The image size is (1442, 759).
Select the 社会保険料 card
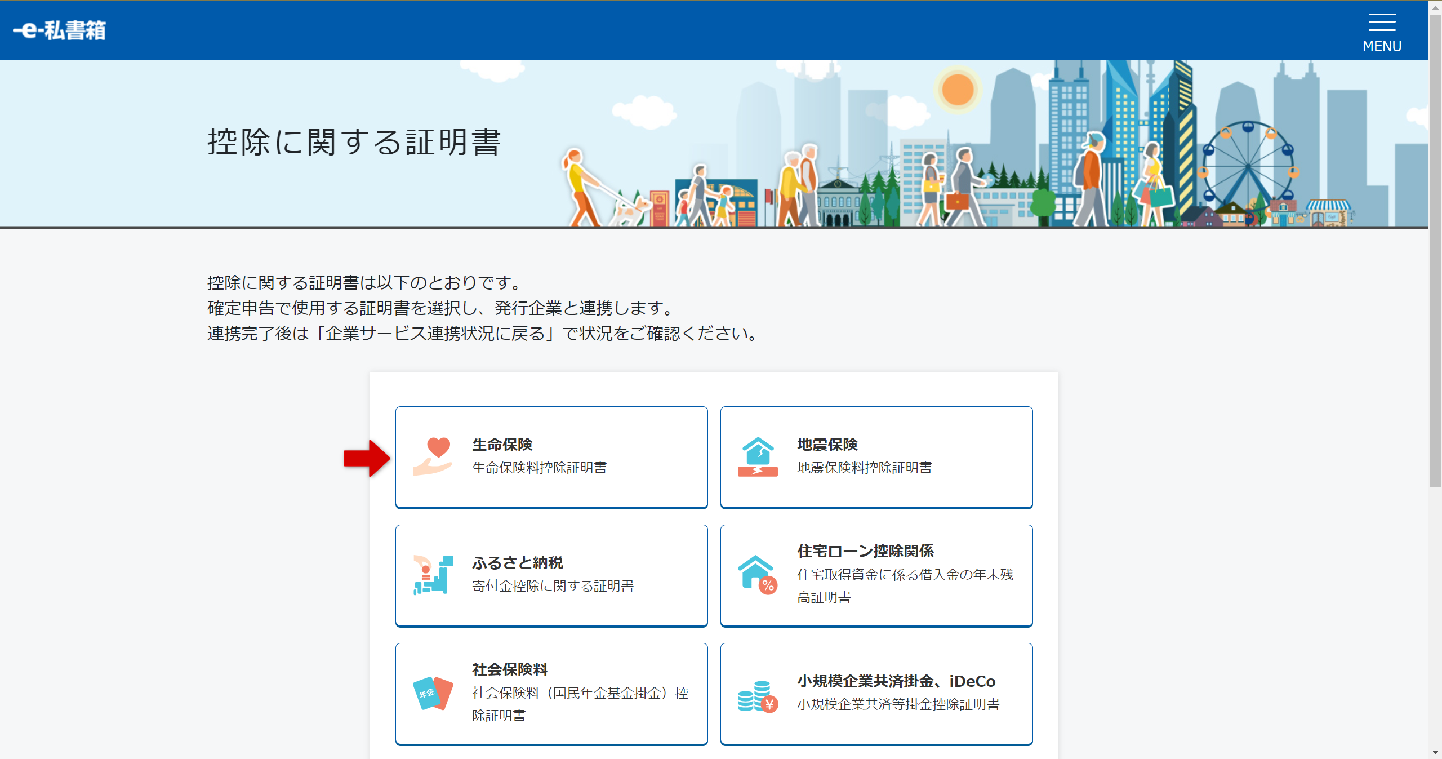coord(551,693)
